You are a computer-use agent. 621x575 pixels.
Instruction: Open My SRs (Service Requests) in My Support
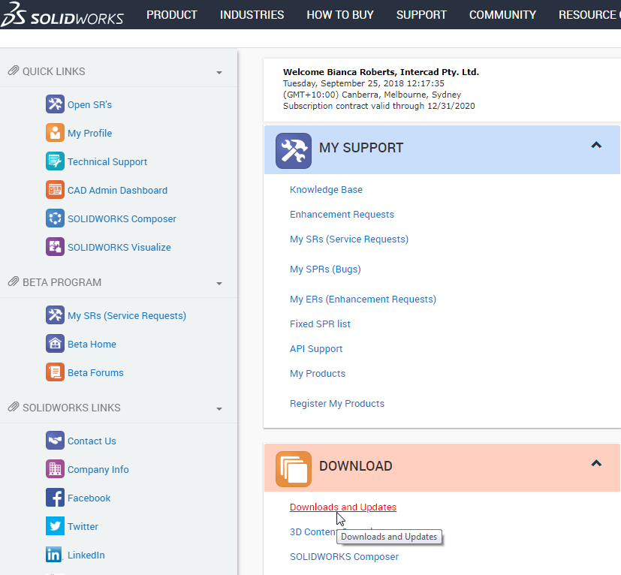click(x=349, y=239)
